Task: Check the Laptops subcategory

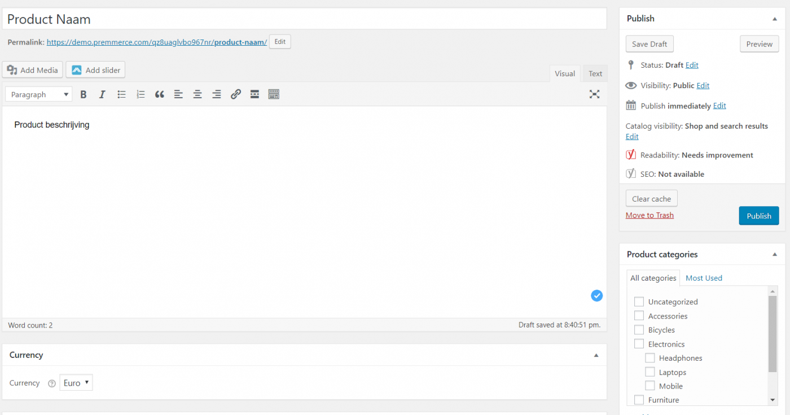Action: pos(649,372)
